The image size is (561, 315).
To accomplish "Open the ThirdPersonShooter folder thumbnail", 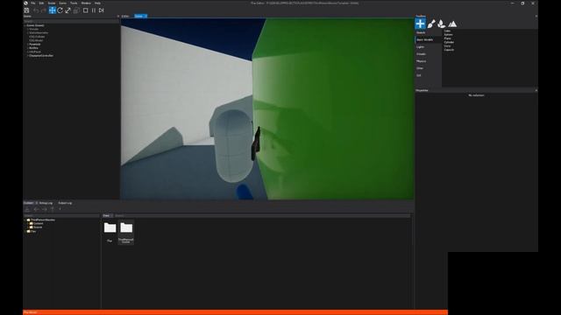I will coord(126,233).
